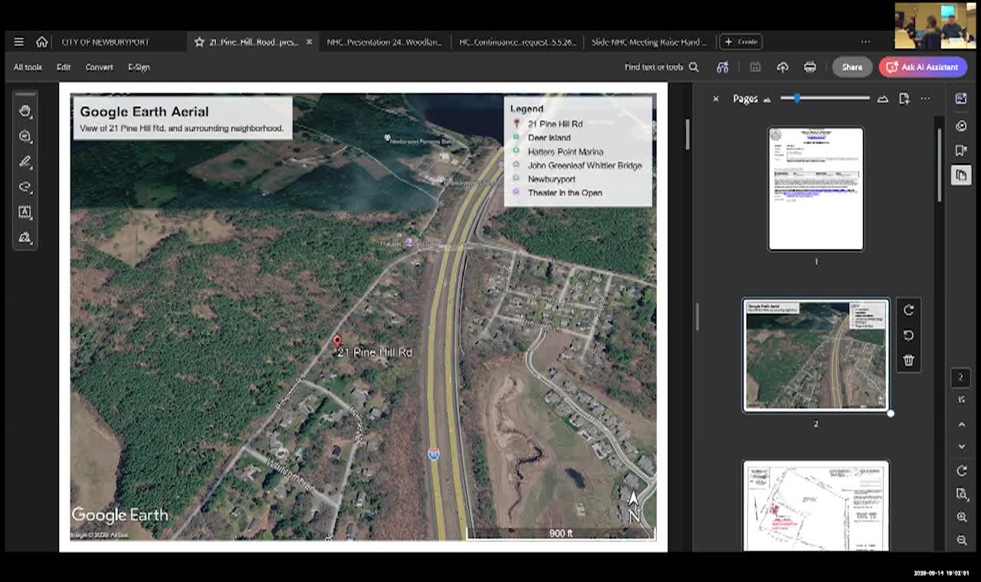Switch to HC_Continuance_request tab
Image resolution: width=981 pixels, height=582 pixels.
pyautogui.click(x=517, y=42)
